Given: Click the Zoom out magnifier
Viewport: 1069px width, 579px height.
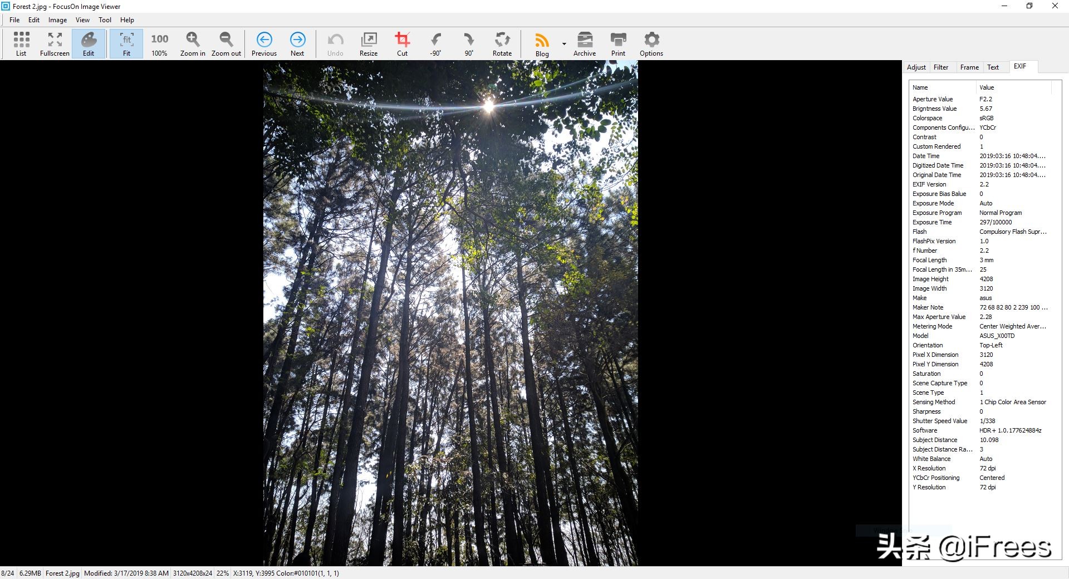Looking at the screenshot, I should [226, 43].
